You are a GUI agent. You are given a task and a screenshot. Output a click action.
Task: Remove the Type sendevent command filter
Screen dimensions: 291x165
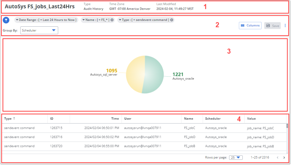click(x=172, y=20)
